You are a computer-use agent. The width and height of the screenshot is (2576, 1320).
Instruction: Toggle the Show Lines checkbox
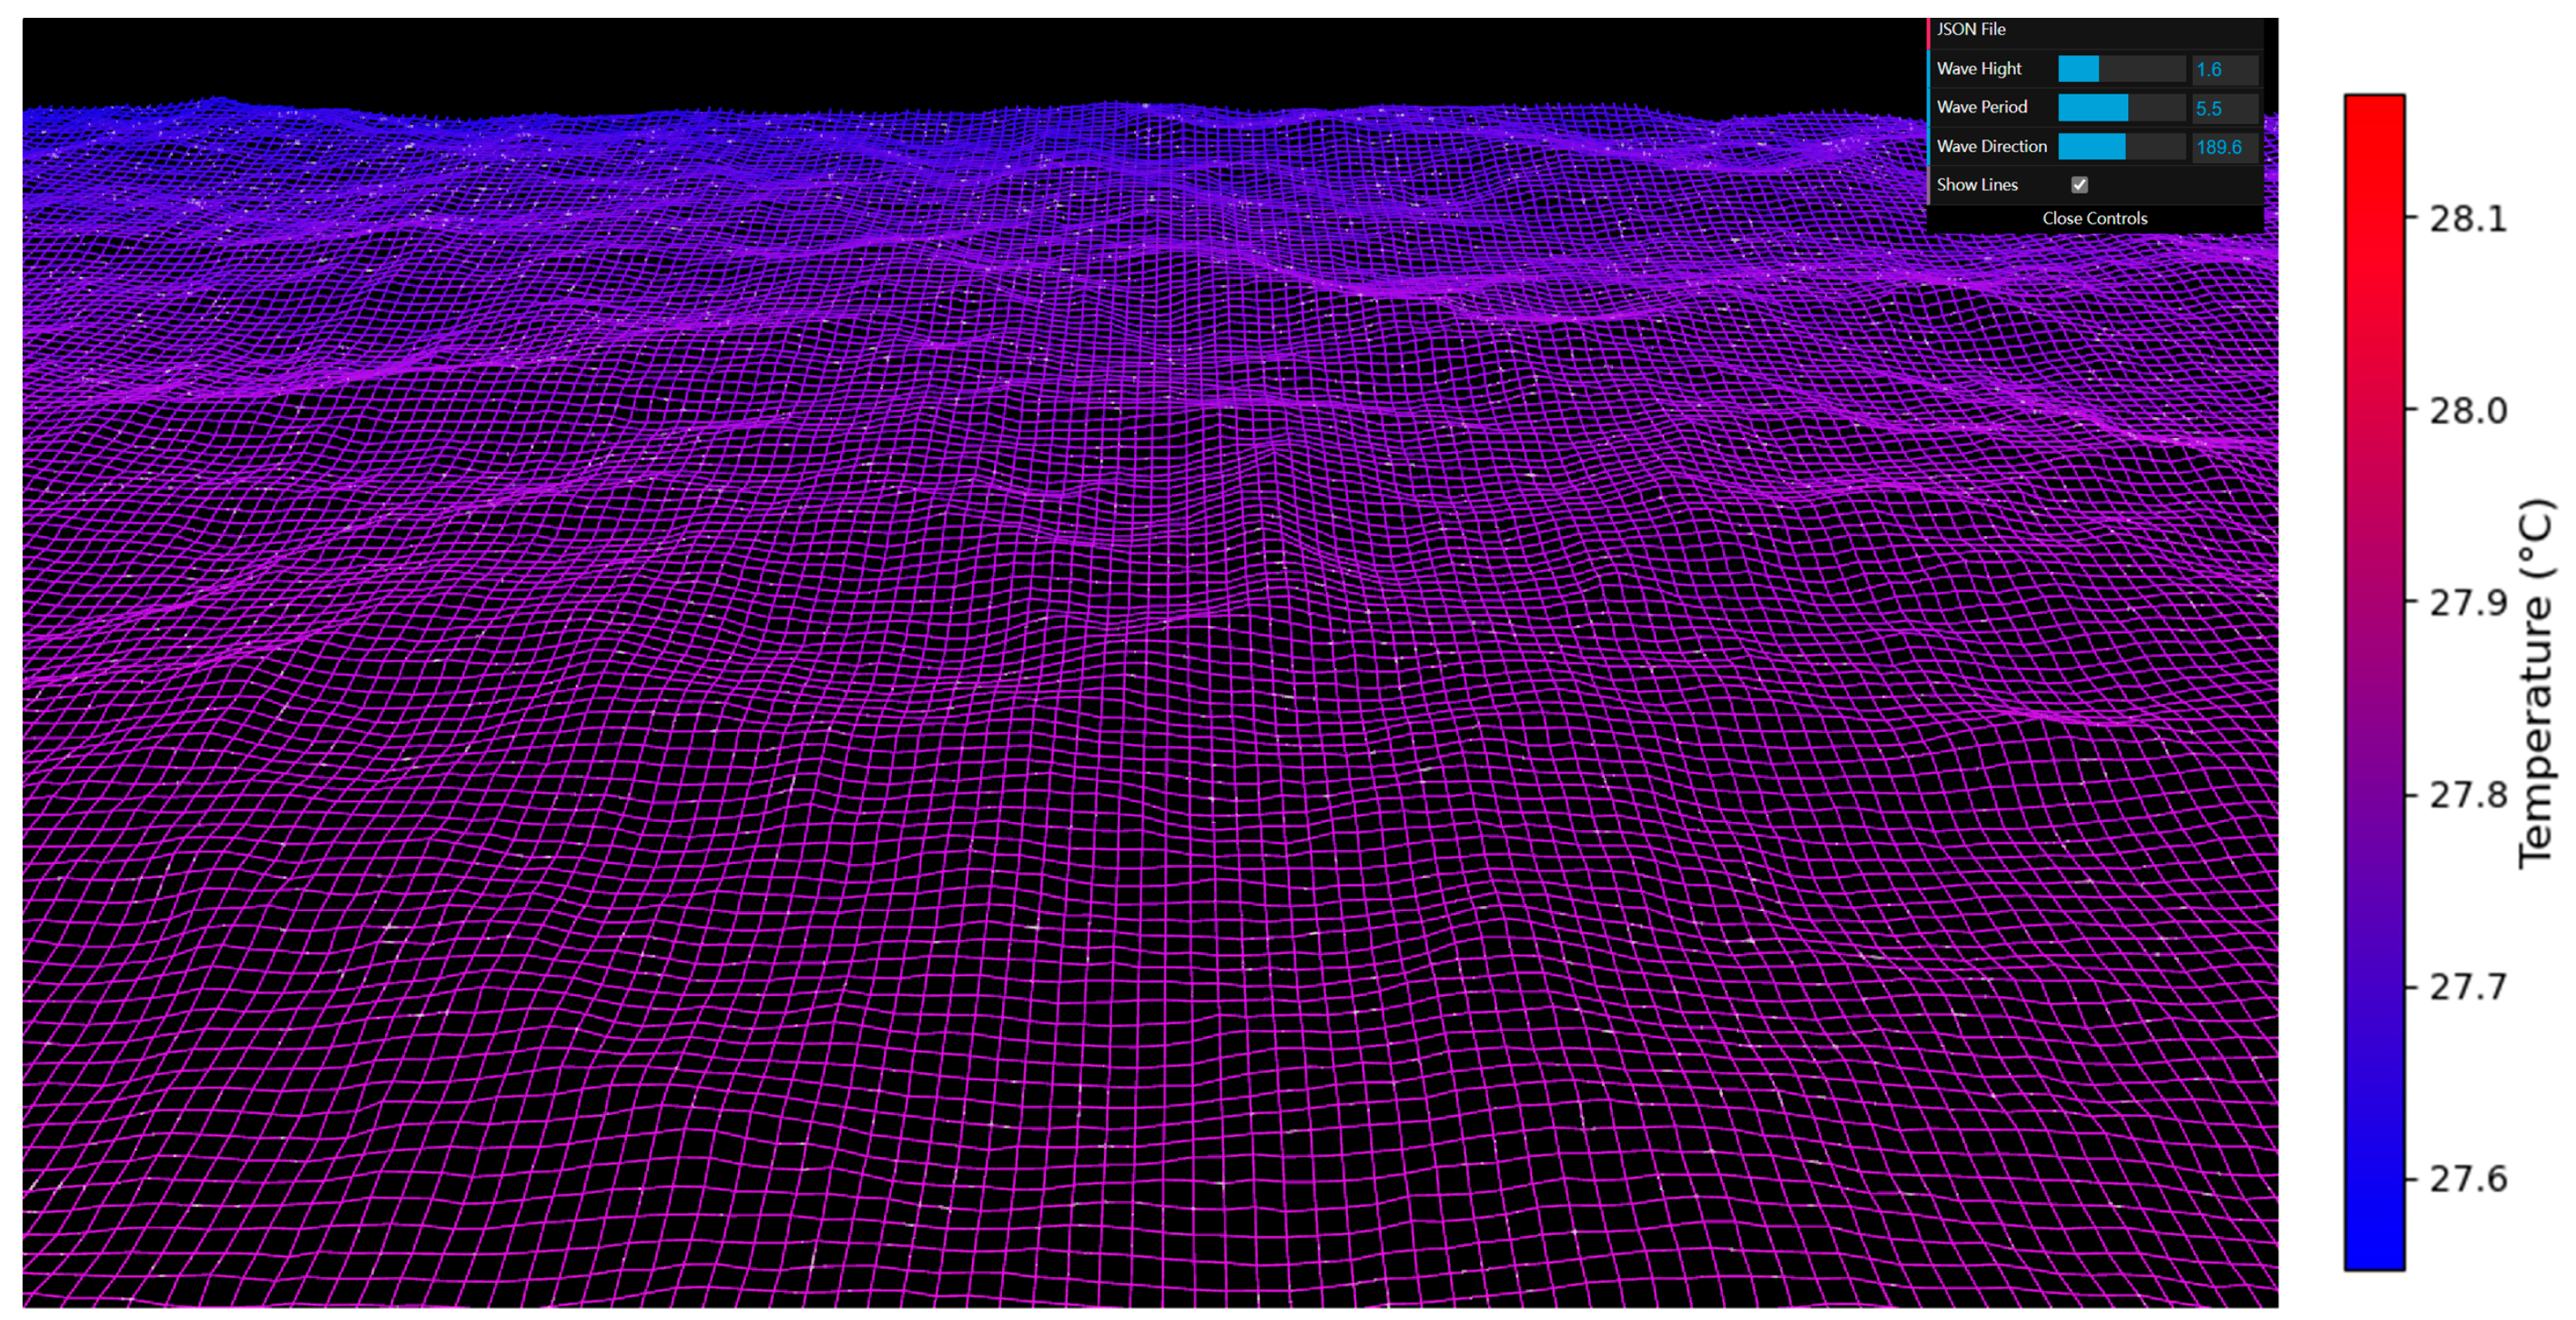tap(2079, 185)
